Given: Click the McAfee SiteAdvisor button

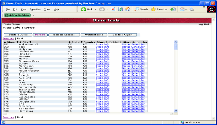Looking at the screenshot, I should tap(18, 15).
